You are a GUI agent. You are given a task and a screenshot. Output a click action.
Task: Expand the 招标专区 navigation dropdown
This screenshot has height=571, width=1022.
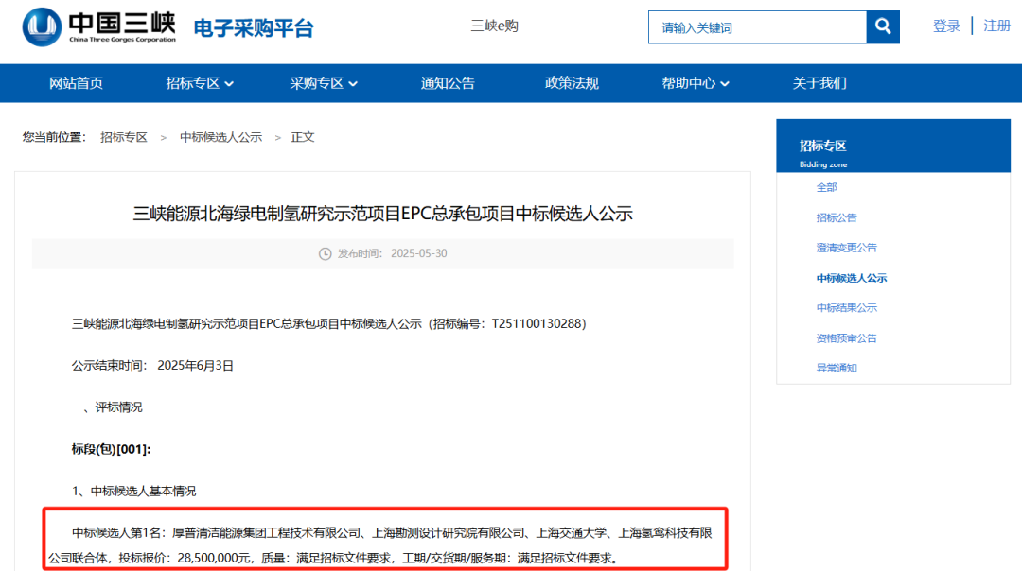point(200,83)
